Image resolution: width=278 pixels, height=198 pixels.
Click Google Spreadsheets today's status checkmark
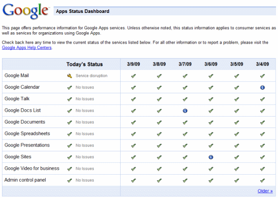tap(69, 134)
